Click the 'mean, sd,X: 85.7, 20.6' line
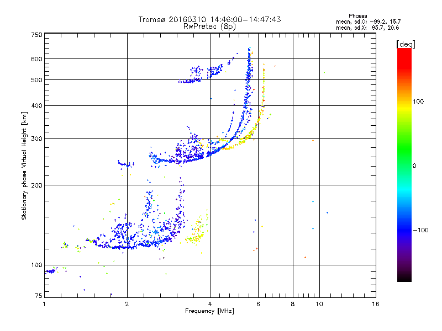The height and width of the screenshot is (331, 442). pyautogui.click(x=367, y=28)
